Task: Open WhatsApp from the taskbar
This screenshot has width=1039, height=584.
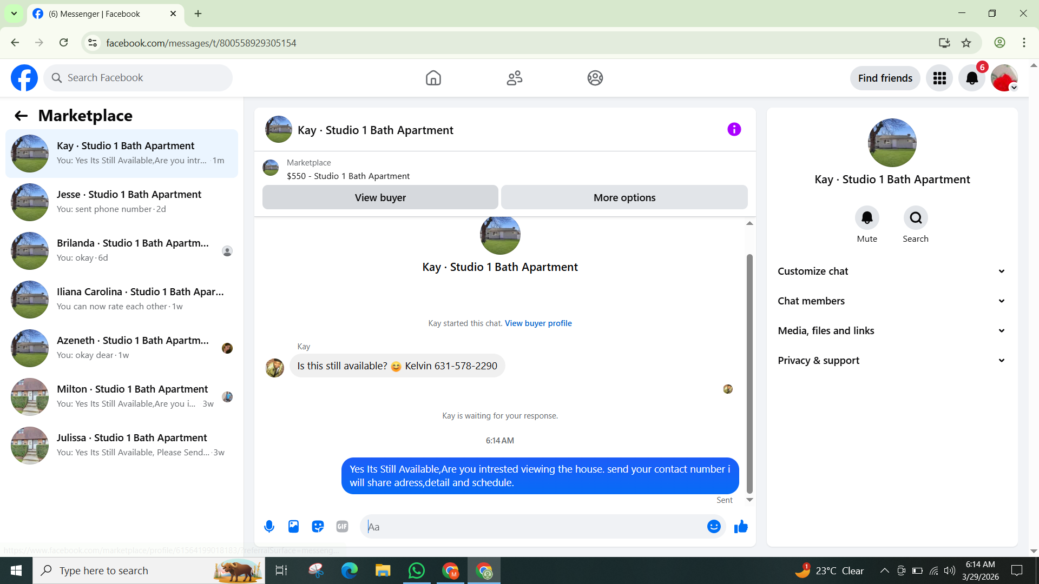Action: pyautogui.click(x=417, y=570)
